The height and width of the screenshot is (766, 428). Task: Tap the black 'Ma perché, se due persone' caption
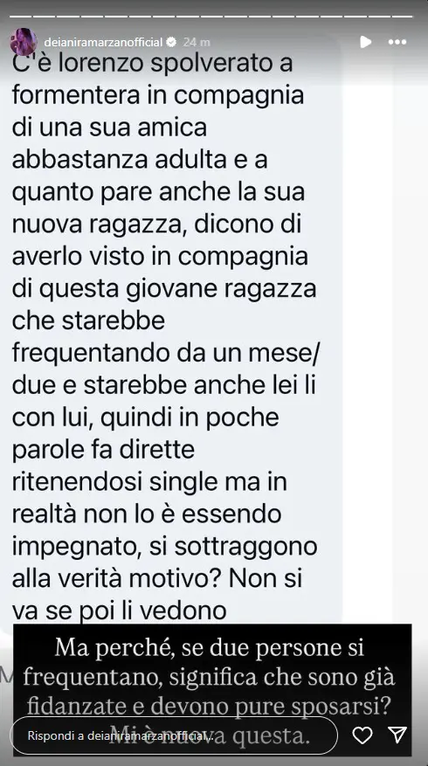click(x=212, y=690)
